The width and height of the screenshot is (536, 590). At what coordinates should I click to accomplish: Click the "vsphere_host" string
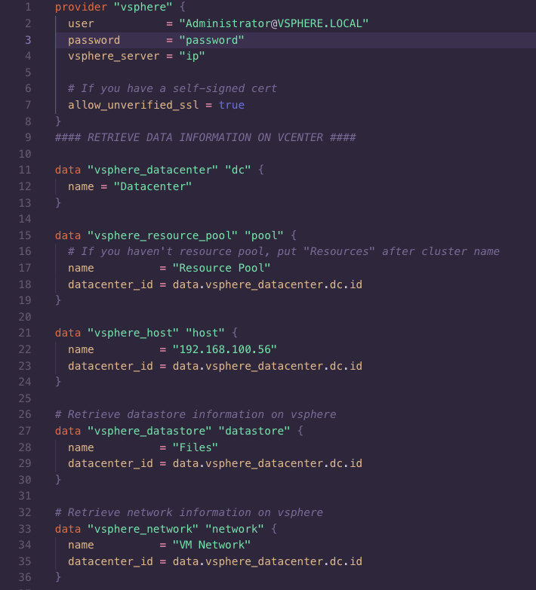tap(133, 333)
